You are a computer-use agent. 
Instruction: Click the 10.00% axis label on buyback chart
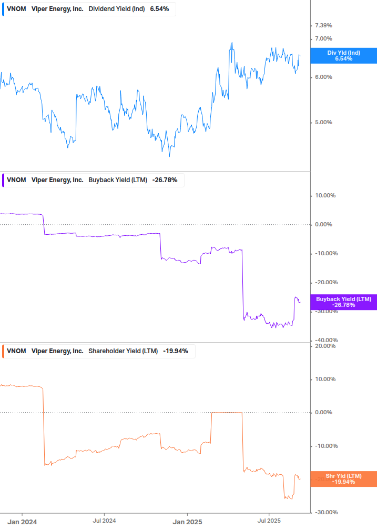[x=325, y=196]
